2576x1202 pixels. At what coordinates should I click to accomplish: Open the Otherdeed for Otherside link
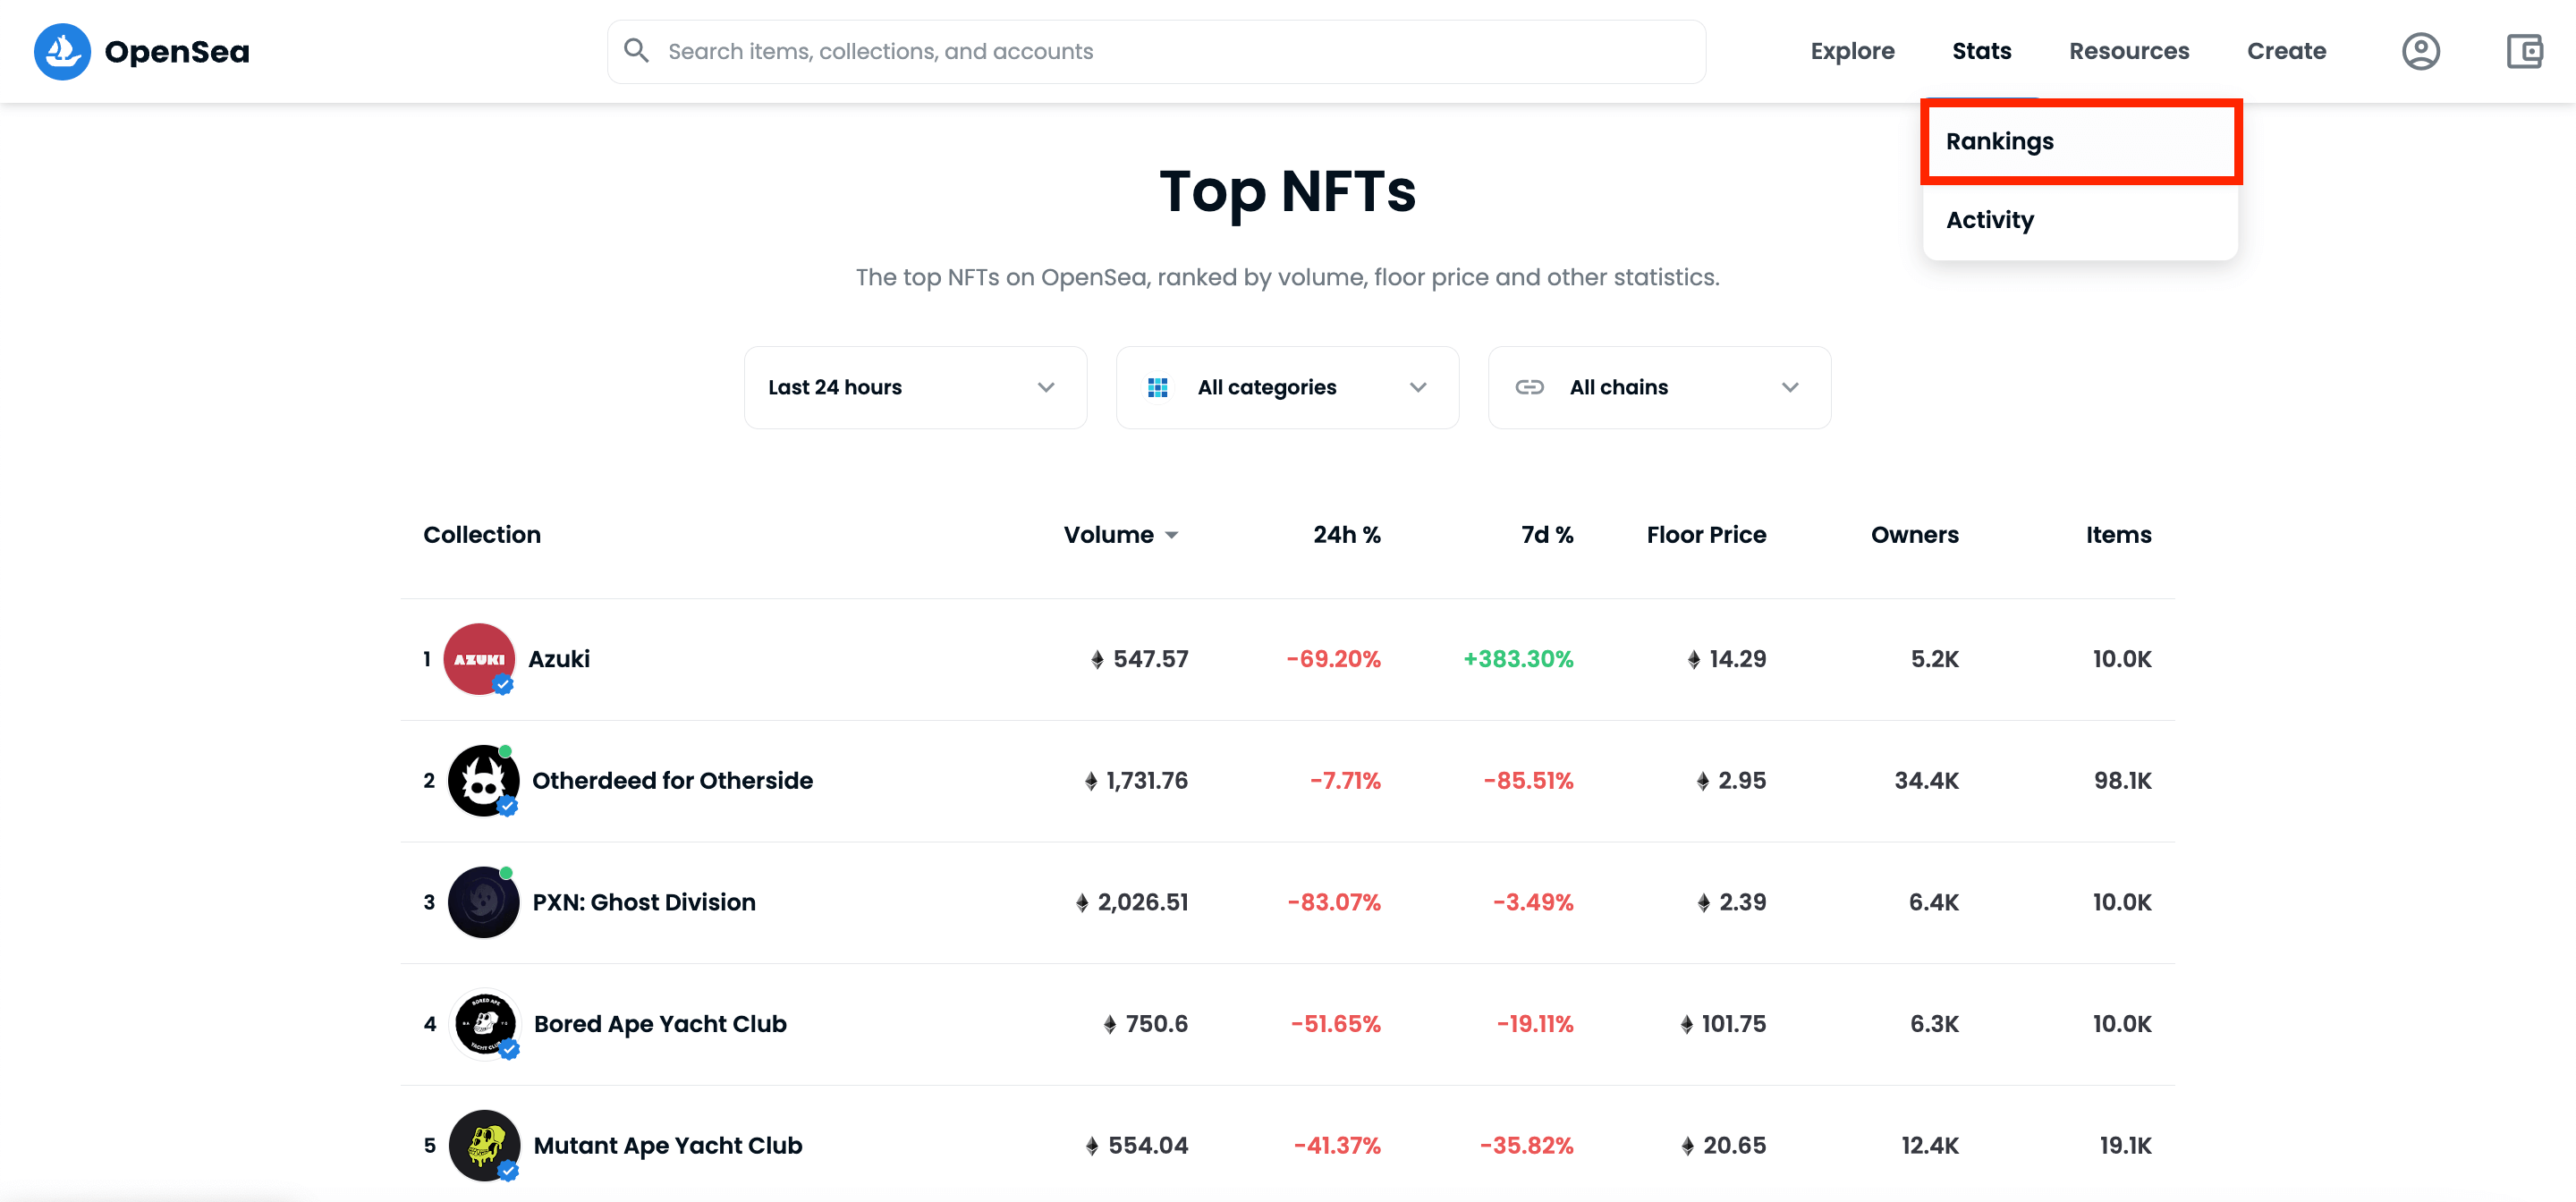(672, 780)
